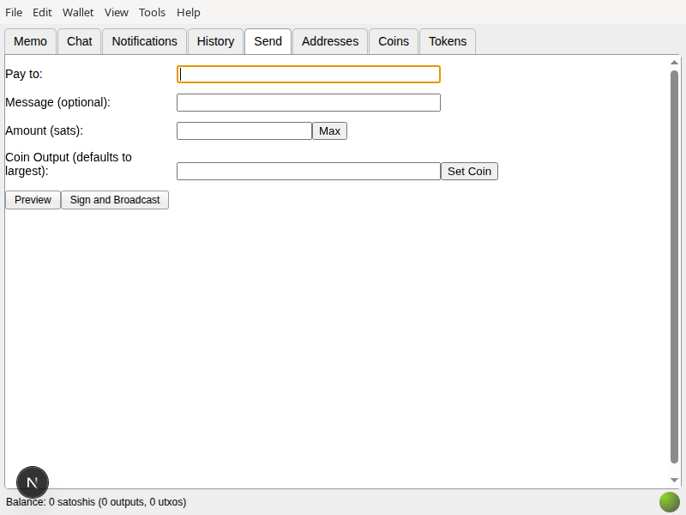Click the scrollbar down arrow
The width and height of the screenshot is (686, 515).
pos(674,480)
